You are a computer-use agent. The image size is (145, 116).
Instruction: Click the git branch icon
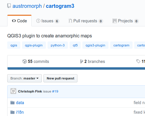(x=81, y=61)
